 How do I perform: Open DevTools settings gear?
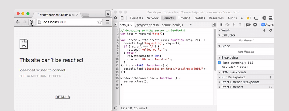click(264, 18)
